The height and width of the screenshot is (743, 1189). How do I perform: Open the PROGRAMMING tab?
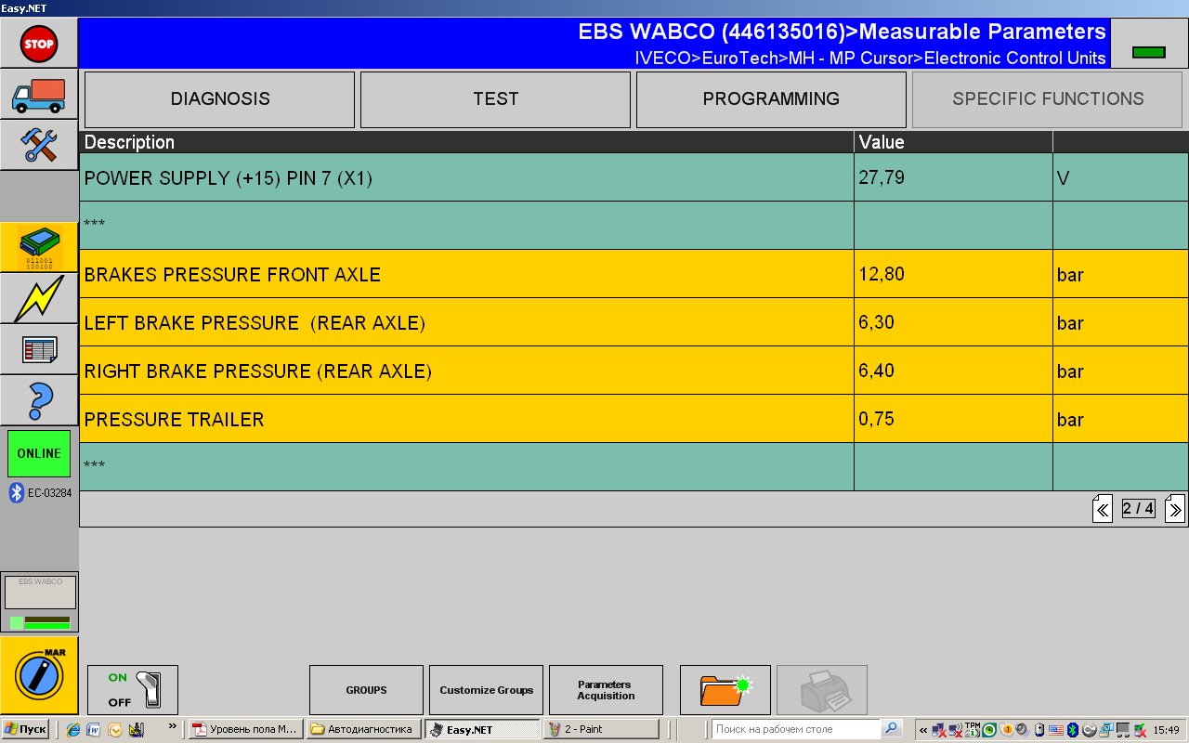coord(771,99)
